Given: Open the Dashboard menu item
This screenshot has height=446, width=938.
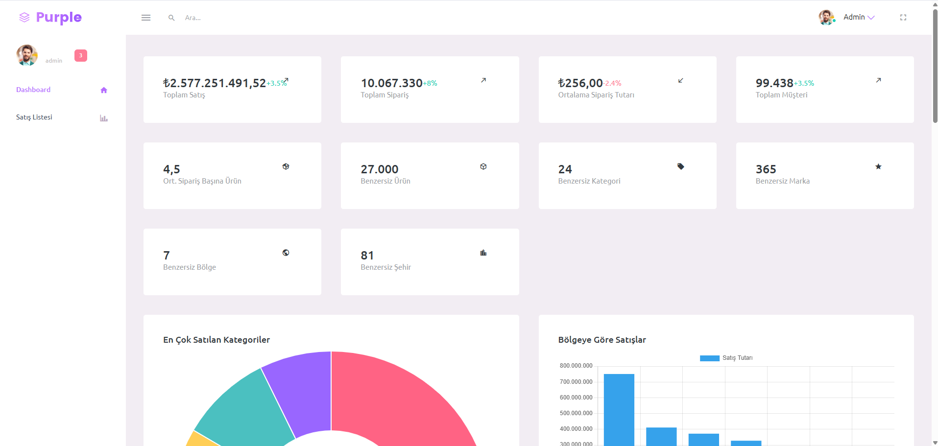Looking at the screenshot, I should (33, 90).
